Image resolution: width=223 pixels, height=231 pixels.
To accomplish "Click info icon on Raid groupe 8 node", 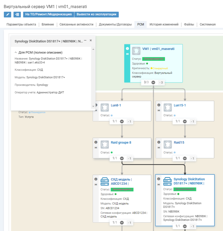I will tap(96, 142).
